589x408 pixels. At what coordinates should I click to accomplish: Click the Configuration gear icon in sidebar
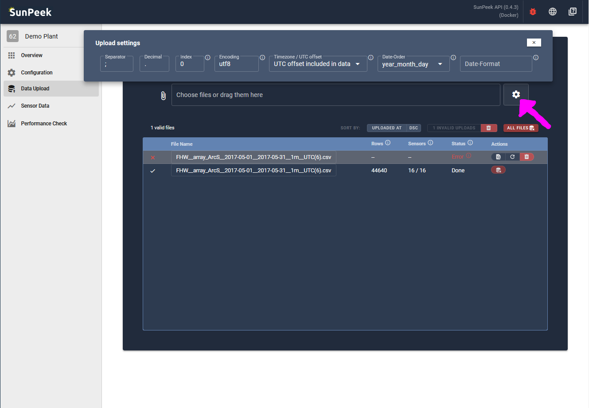tap(12, 73)
